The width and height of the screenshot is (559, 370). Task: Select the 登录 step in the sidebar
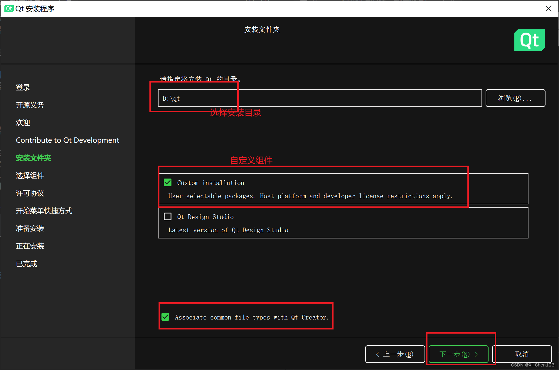click(x=23, y=88)
